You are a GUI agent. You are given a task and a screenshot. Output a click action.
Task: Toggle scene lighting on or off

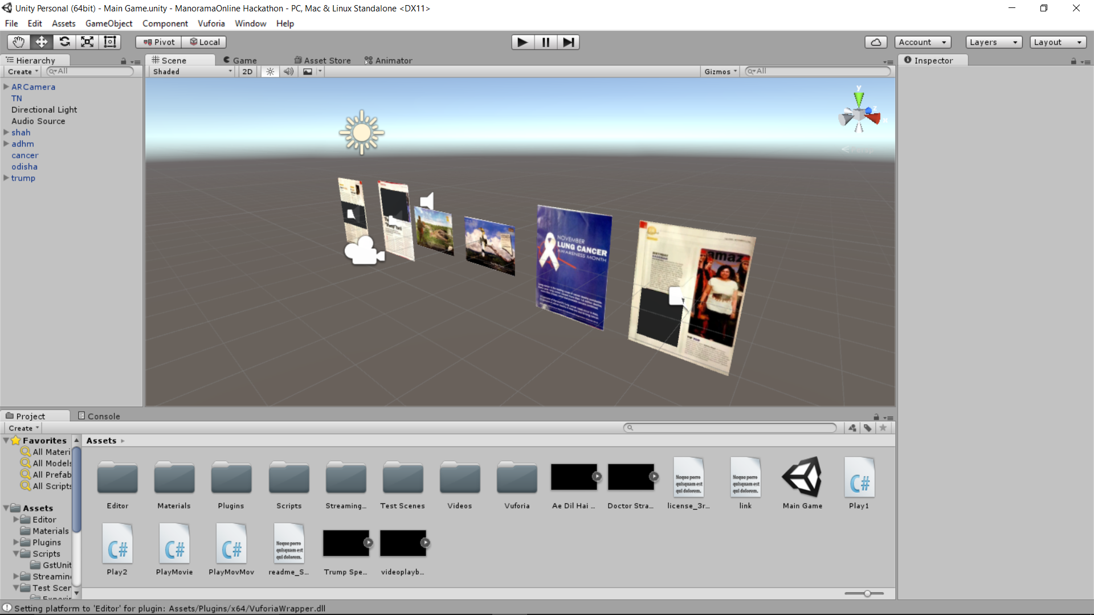coord(270,72)
